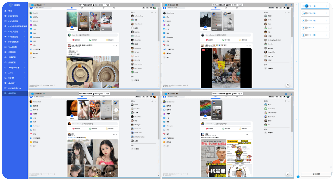334x181 pixels.
Task: Open 首页 in the left sidebar
Action: (x=10, y=11)
